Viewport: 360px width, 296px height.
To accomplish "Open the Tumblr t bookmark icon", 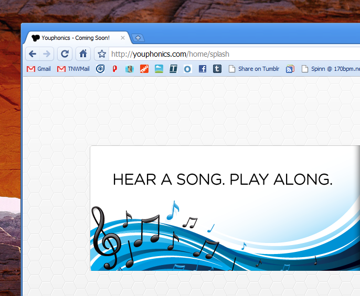I will tap(217, 69).
